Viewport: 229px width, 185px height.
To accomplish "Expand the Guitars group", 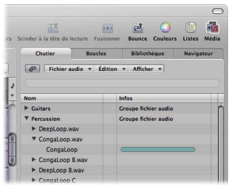I will point(26,108).
